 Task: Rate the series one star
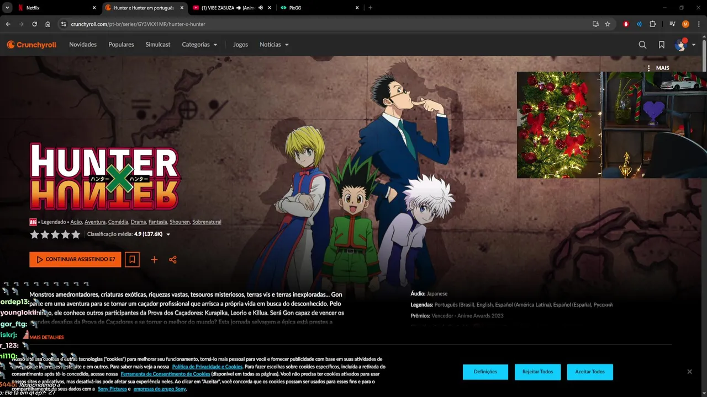tap(34, 234)
